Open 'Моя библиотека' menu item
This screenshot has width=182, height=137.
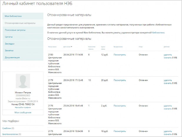coord(23,16)
